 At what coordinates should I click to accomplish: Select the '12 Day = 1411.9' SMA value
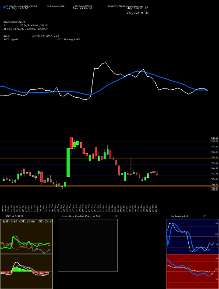(18, 8)
